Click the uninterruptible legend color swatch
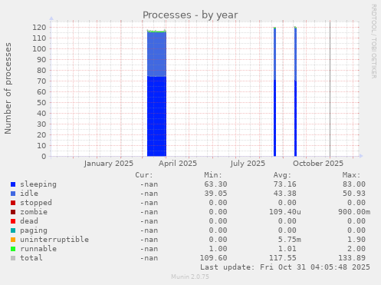The image size is (381, 285). coord(13,240)
